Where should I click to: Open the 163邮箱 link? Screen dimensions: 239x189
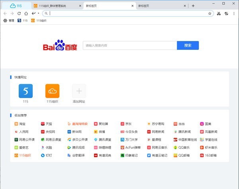(208, 156)
